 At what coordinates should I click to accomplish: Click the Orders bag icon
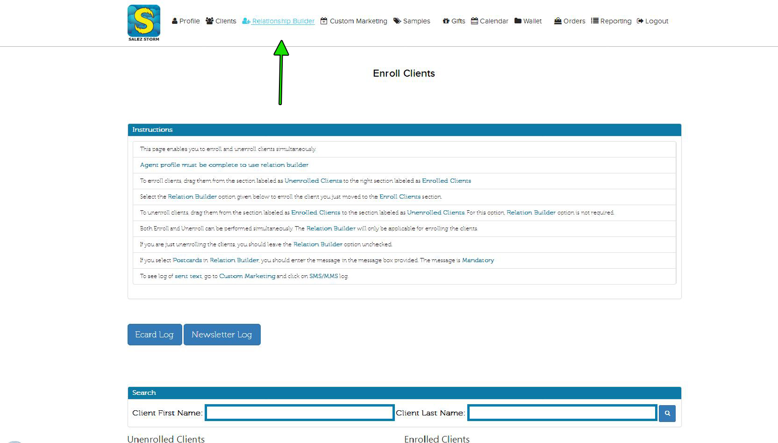[557, 21]
